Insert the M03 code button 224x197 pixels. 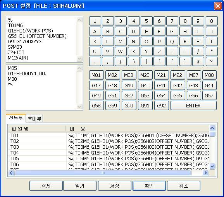pyautogui.click(x=129, y=75)
